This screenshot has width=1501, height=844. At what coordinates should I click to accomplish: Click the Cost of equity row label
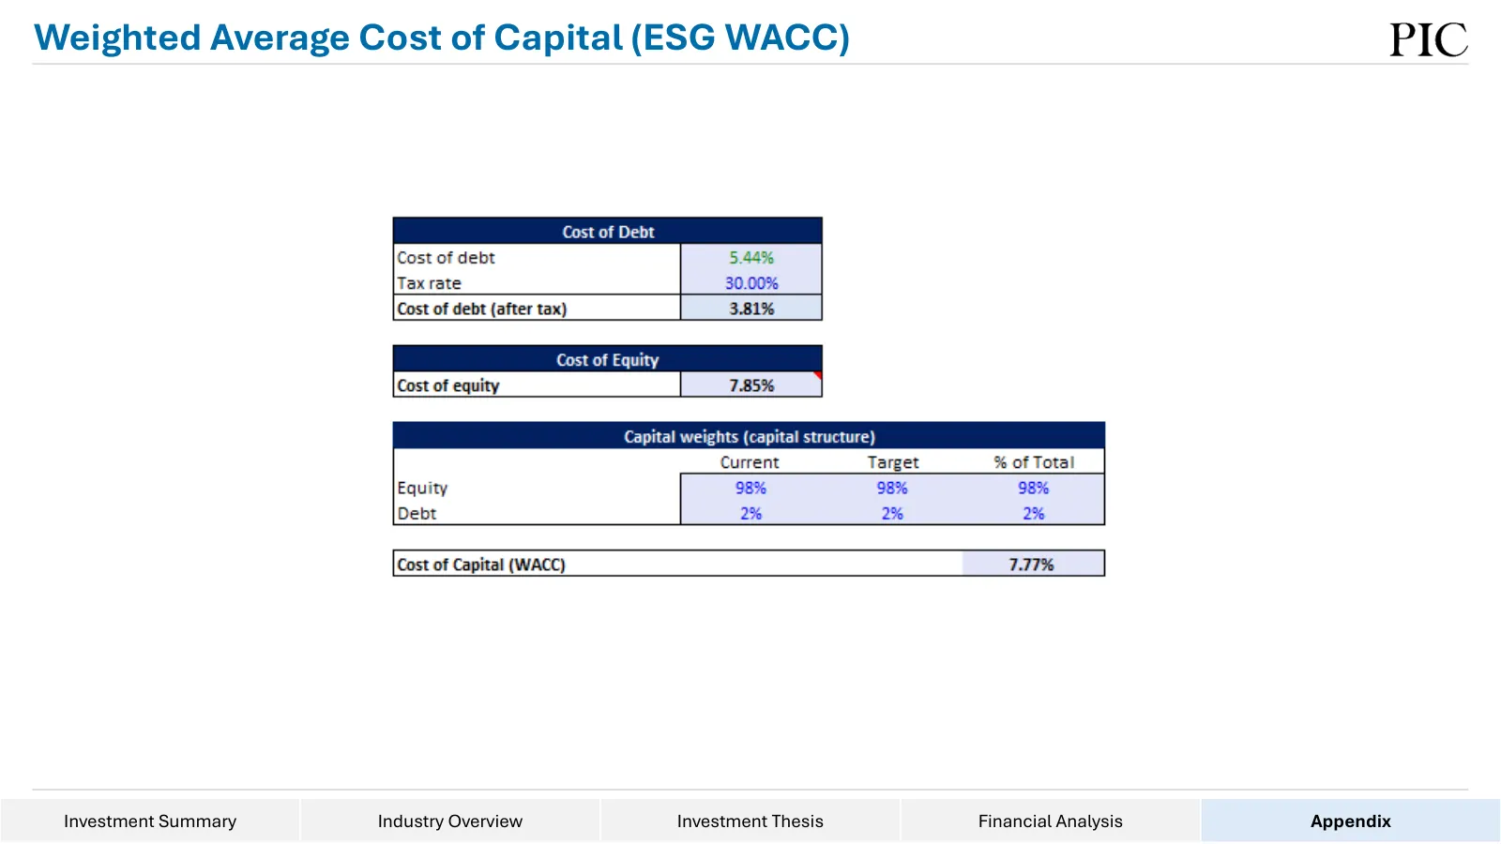[x=448, y=385]
